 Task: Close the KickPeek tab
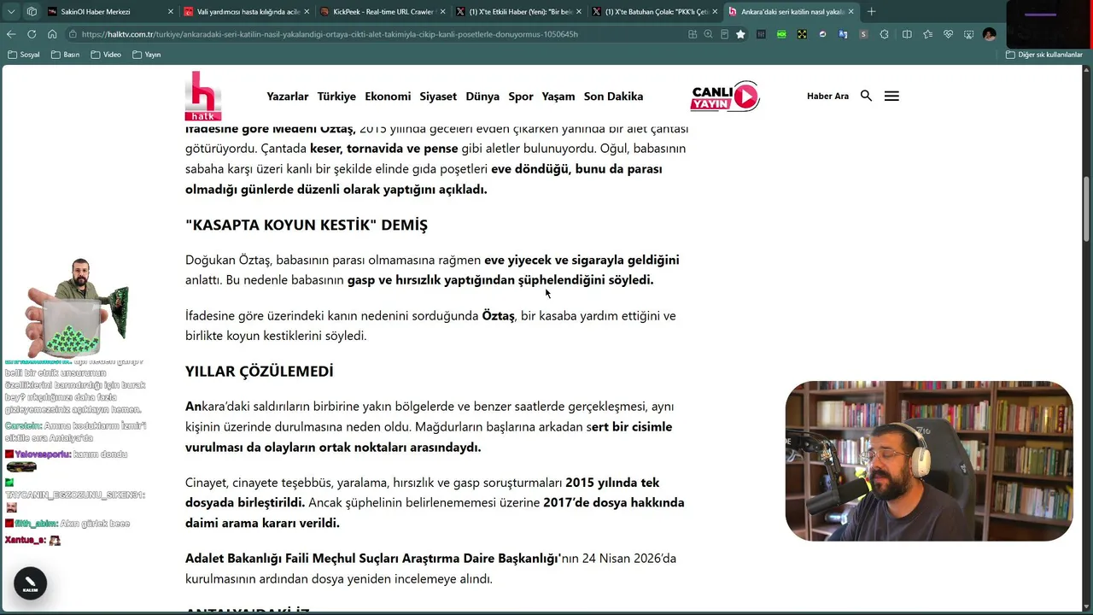pyautogui.click(x=442, y=12)
